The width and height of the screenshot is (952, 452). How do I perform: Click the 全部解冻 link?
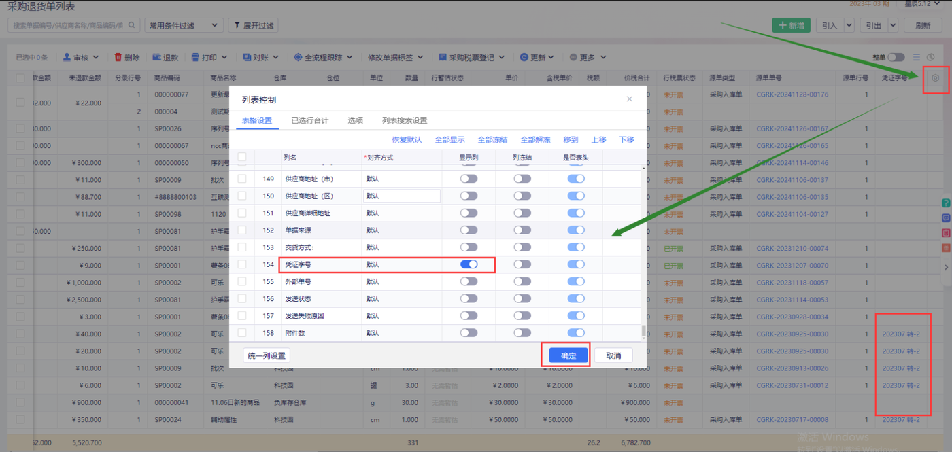click(536, 139)
